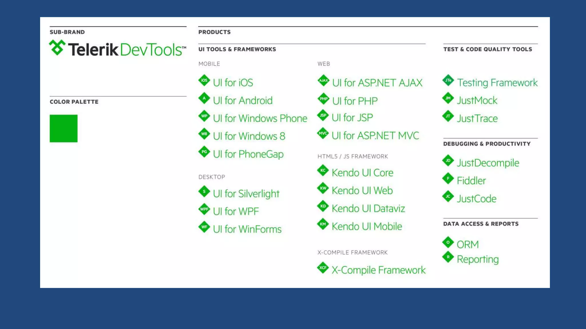Open JustCode product
This screenshot has width=586, height=329.
(x=476, y=198)
